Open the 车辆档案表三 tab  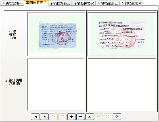pos(60,3)
